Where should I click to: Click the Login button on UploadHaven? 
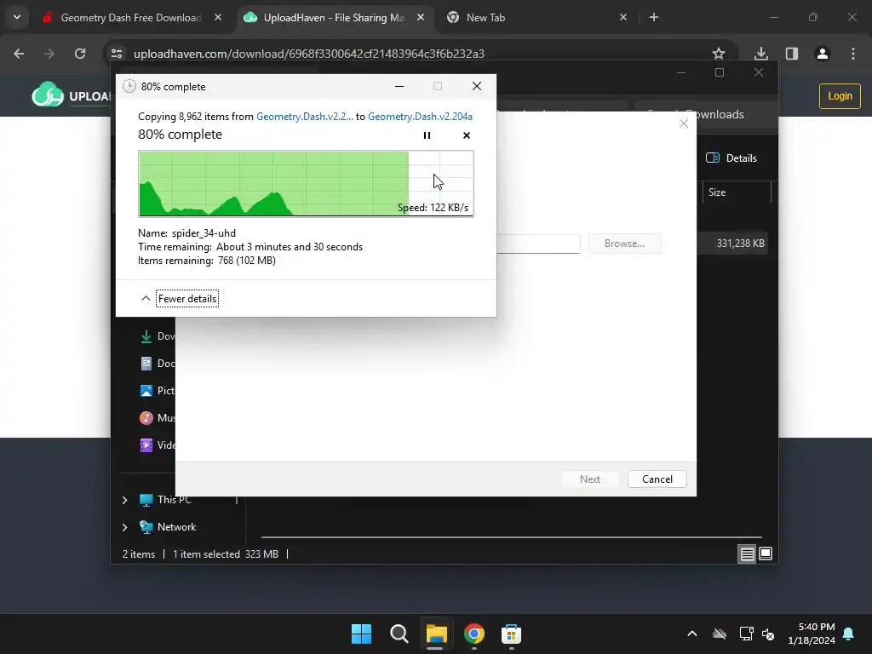tap(840, 96)
